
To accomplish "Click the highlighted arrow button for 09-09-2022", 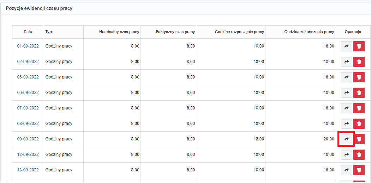I will (x=347, y=139).
